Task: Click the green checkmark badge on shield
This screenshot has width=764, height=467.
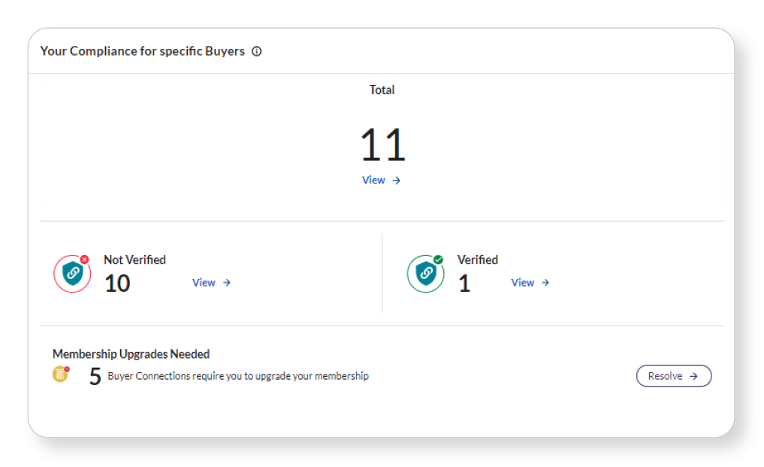Action: tap(438, 259)
